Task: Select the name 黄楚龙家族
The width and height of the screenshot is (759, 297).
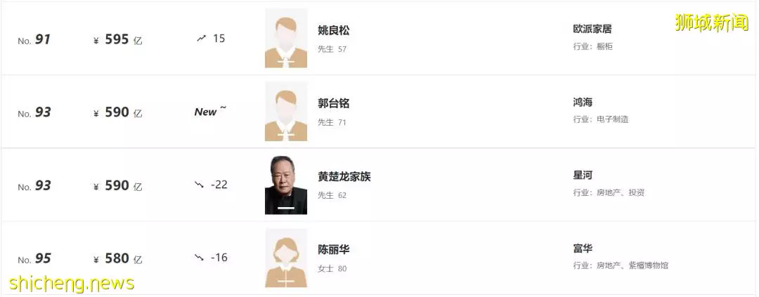Action: pyautogui.click(x=344, y=176)
